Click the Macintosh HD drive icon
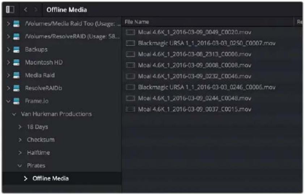Screen dimensions: 305x194 point(16,62)
